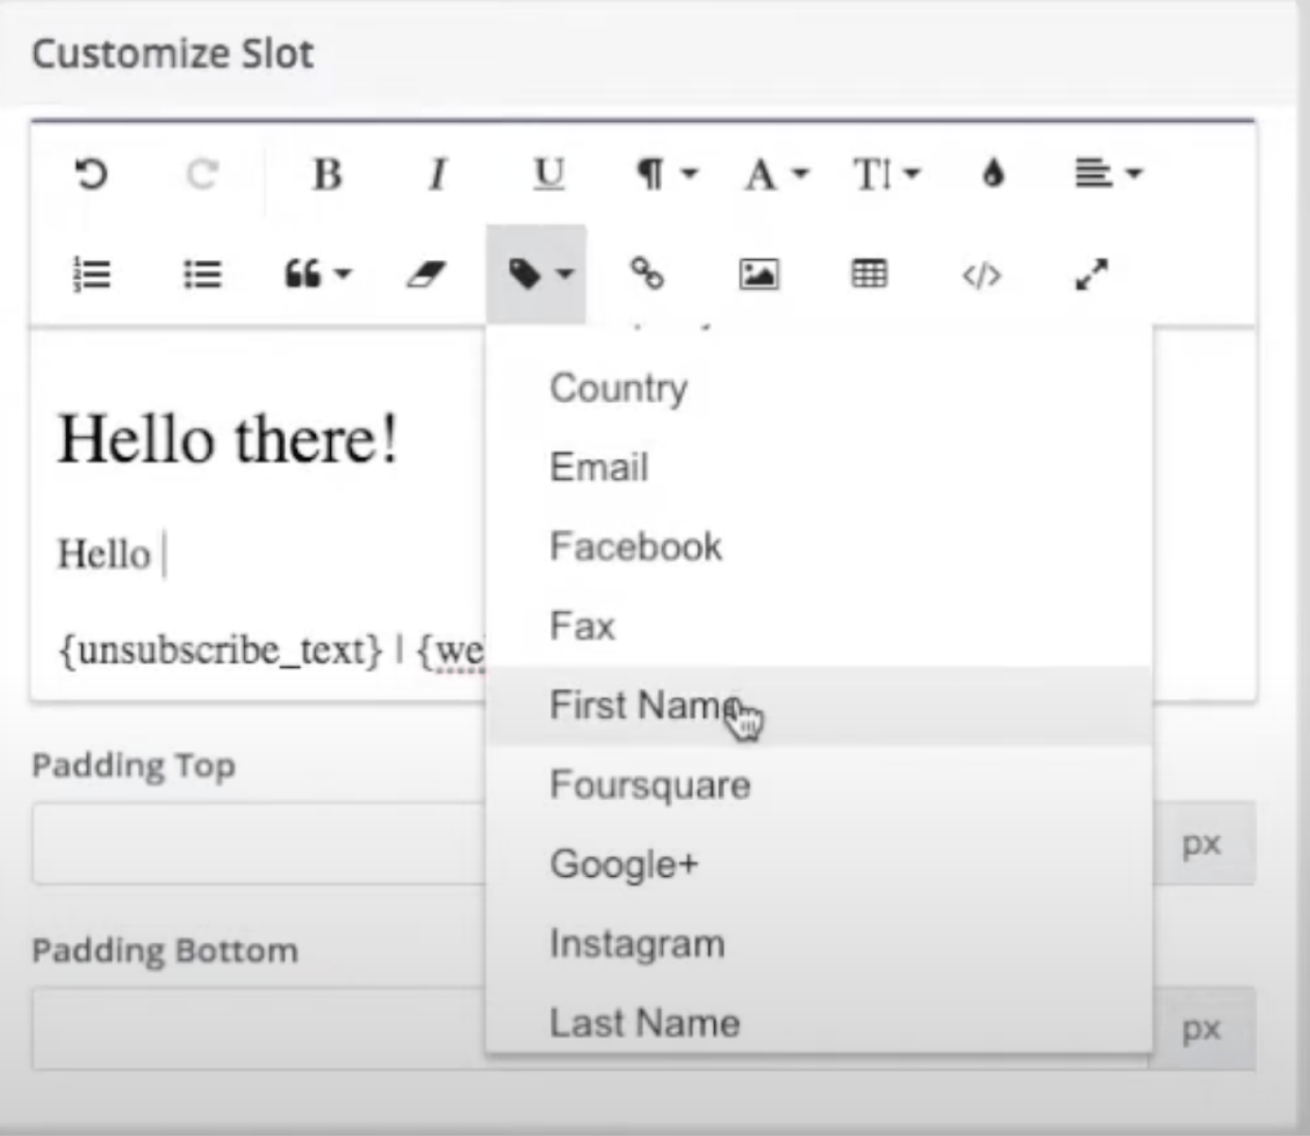The height and width of the screenshot is (1136, 1310).
Task: Click the Undo icon in the editor toolbar
Action: pos(90,175)
